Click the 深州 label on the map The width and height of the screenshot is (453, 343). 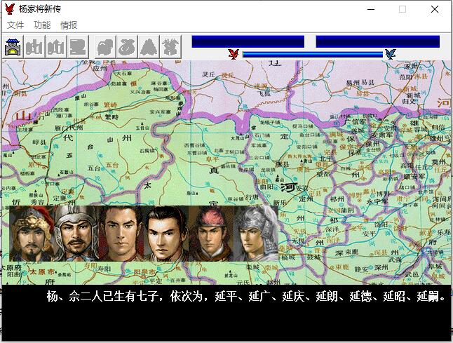pos(381,268)
